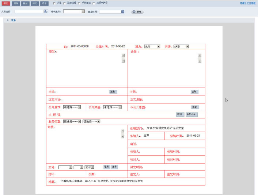Open the calendar icon for 截止时间
The width and height of the screenshot is (258, 195).
point(123,12)
